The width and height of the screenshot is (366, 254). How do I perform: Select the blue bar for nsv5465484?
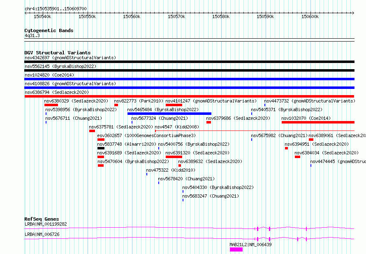click(169, 114)
